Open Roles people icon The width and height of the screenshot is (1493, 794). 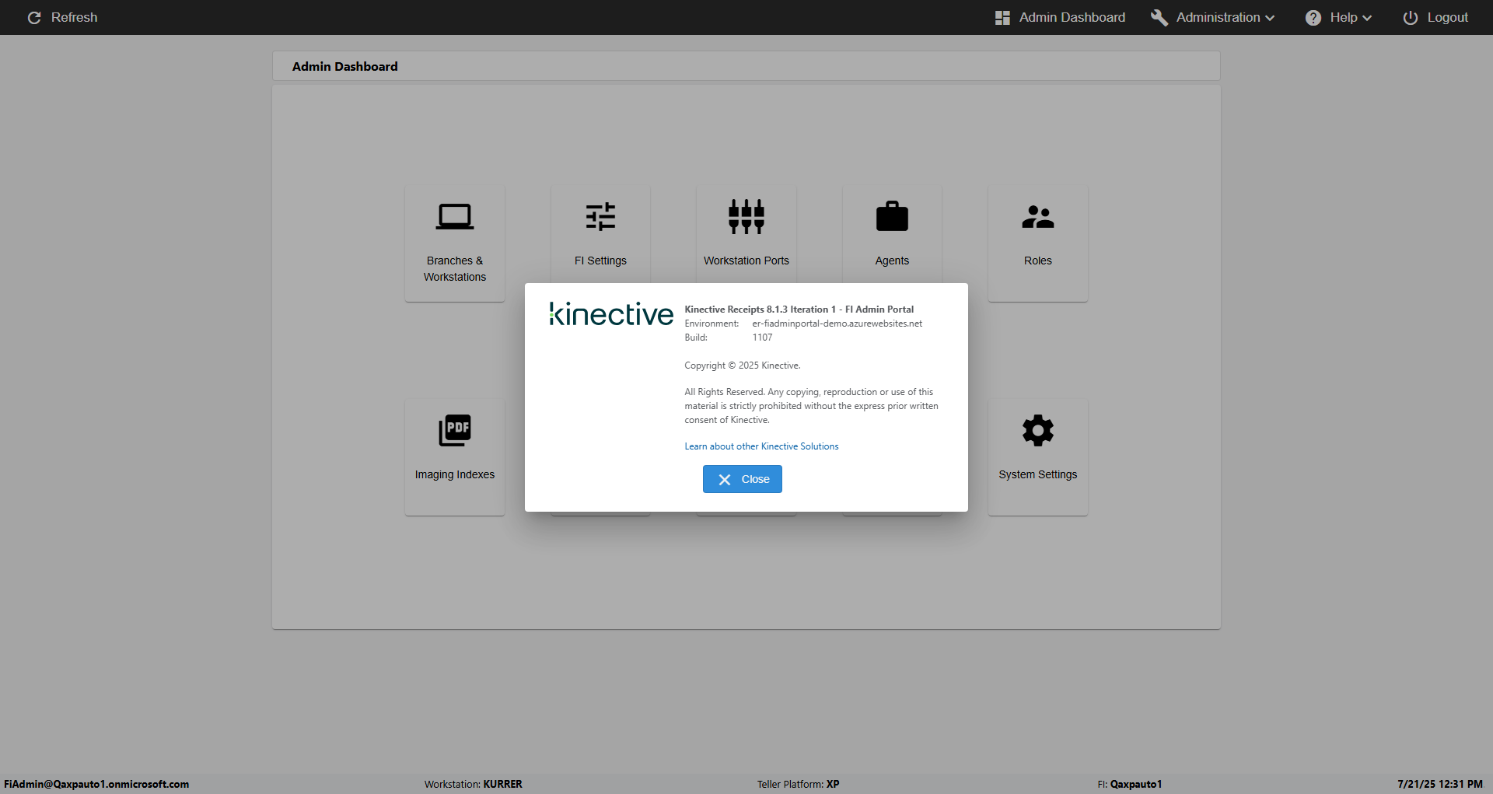1038,217
